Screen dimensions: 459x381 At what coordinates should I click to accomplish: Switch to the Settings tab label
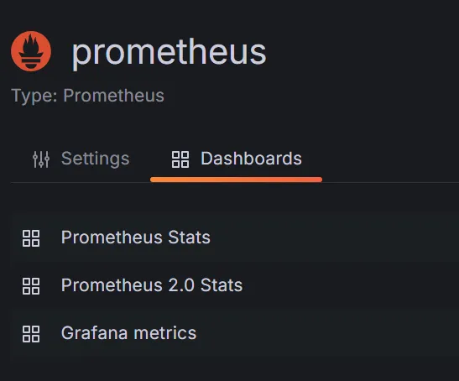pos(95,159)
